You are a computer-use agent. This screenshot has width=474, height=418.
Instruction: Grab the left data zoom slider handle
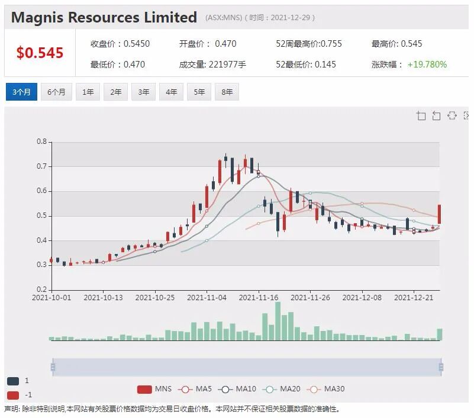(53, 367)
